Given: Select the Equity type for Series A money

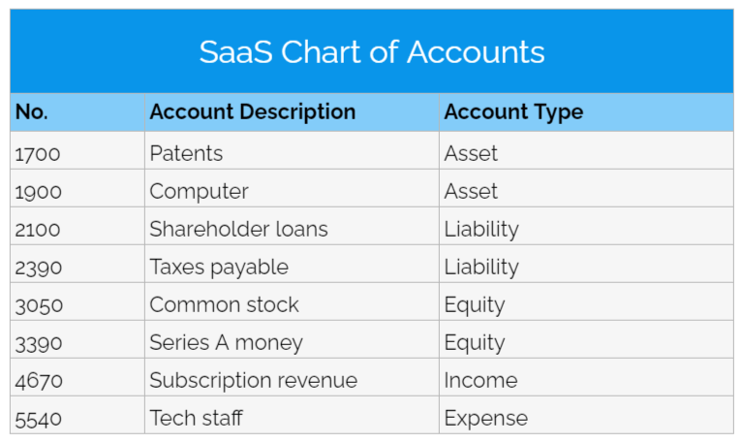Looking at the screenshot, I should (475, 342).
